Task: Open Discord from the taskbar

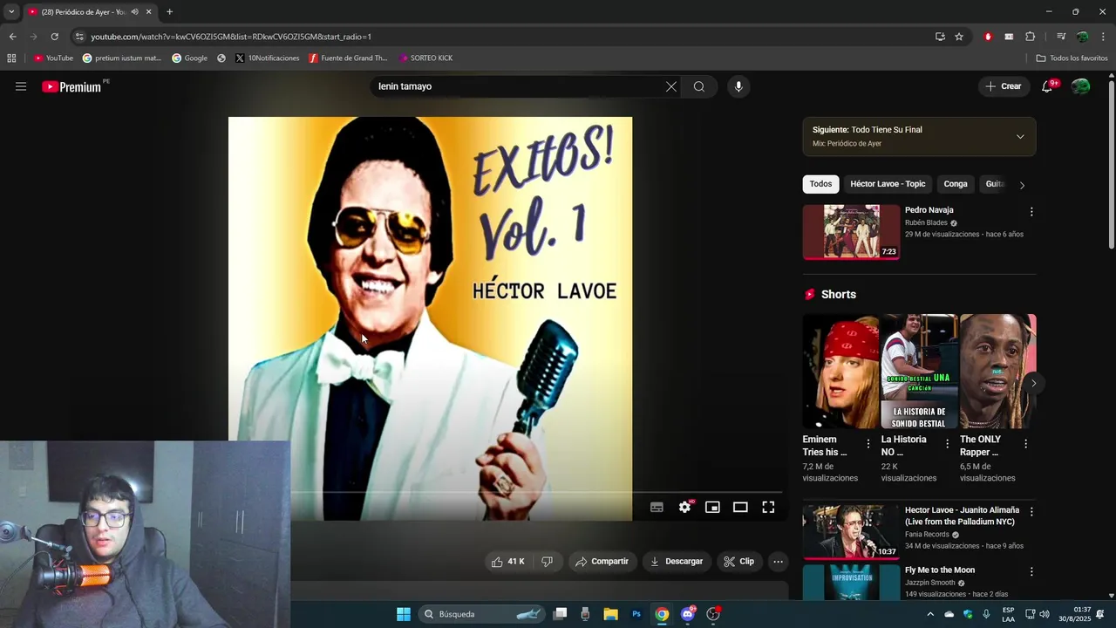Action: click(x=688, y=614)
